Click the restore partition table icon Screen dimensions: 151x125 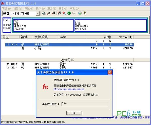tap(53, 13)
